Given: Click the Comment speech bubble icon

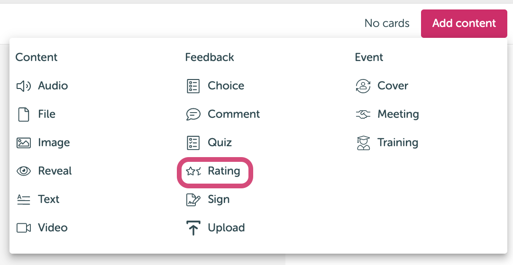Looking at the screenshot, I should pyautogui.click(x=193, y=114).
